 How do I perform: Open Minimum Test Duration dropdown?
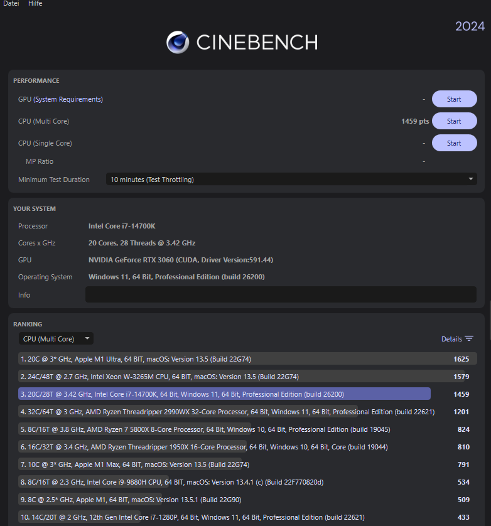point(291,179)
